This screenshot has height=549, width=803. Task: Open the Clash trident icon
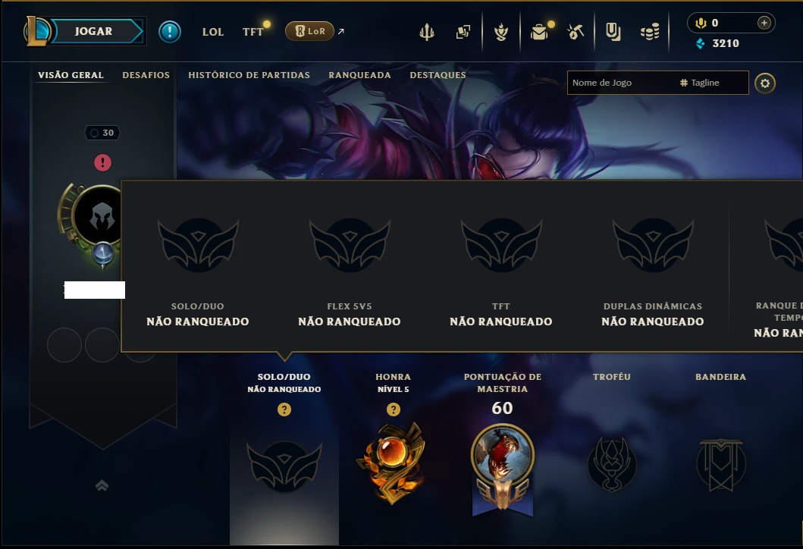tap(427, 33)
